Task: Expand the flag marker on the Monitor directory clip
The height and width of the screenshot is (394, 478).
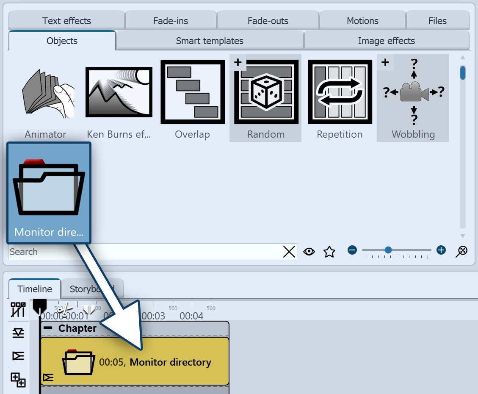Action: pyautogui.click(x=49, y=377)
